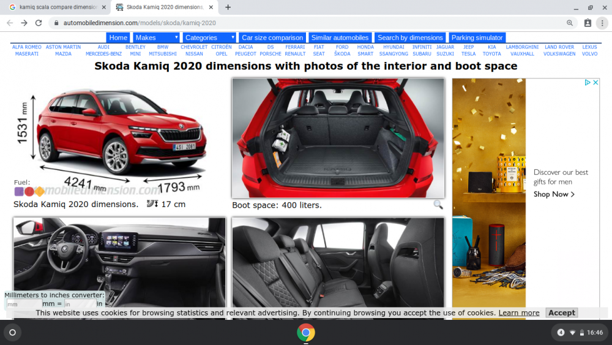Click the mm input field of converter

click(24, 304)
